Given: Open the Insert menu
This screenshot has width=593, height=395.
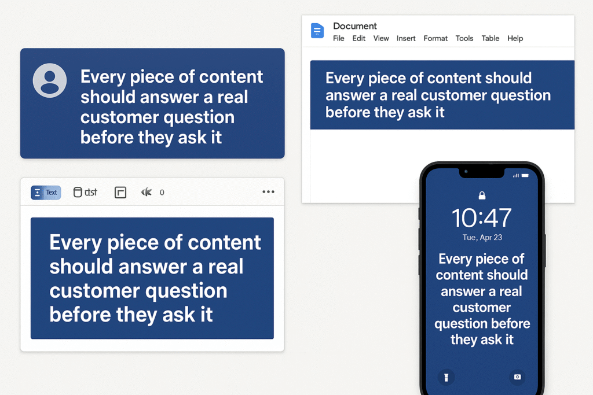Looking at the screenshot, I should point(406,39).
